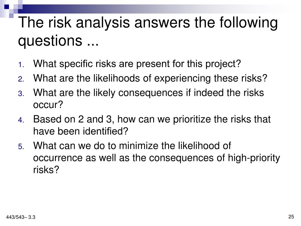
Task: Click the 'Based on 2 and 3' line
Action: coord(152,119)
